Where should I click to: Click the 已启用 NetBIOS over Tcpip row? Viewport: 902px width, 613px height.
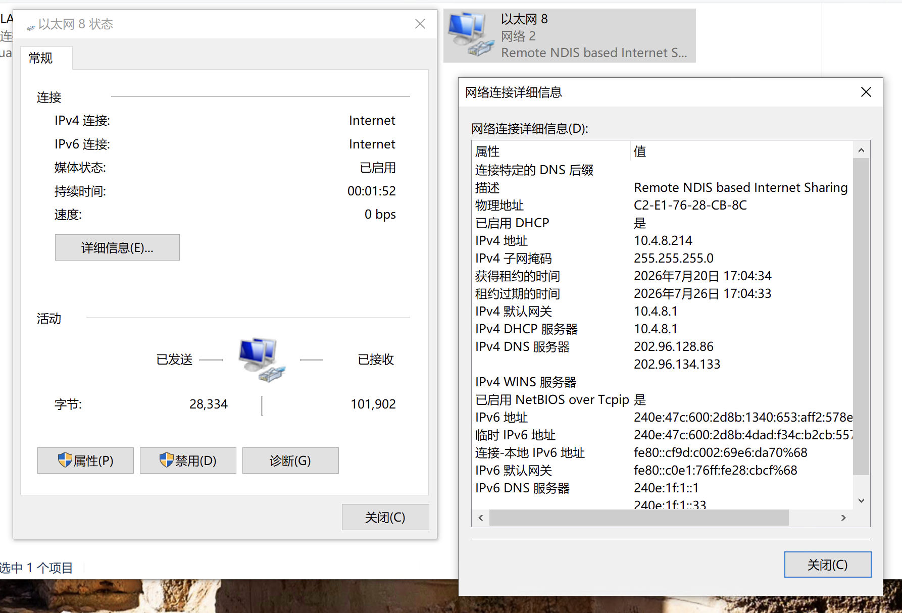click(663, 400)
